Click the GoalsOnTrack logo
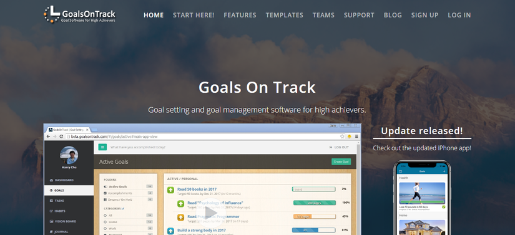Image resolution: width=515 pixels, height=235 pixels. (x=79, y=14)
